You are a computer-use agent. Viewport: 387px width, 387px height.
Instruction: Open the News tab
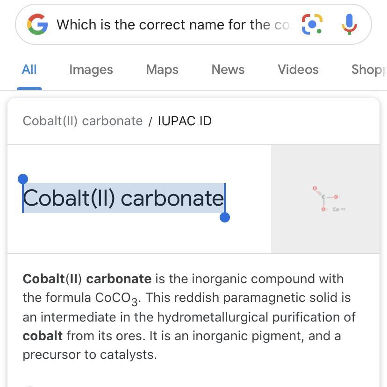(x=228, y=70)
